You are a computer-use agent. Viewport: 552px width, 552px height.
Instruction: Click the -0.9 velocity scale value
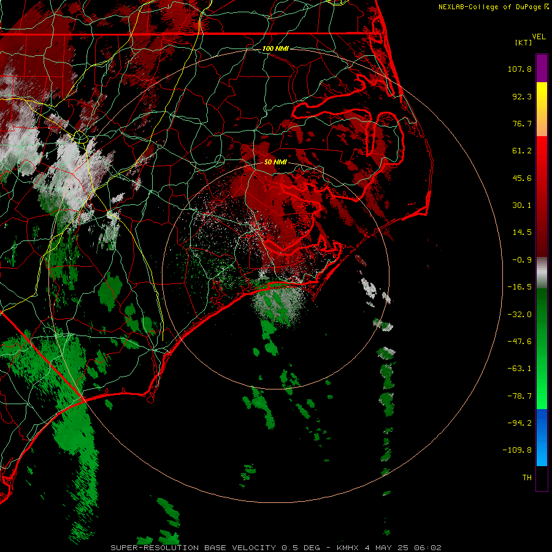coord(522,260)
